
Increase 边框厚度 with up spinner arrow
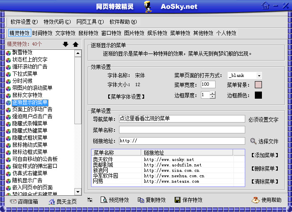point(213,93)
